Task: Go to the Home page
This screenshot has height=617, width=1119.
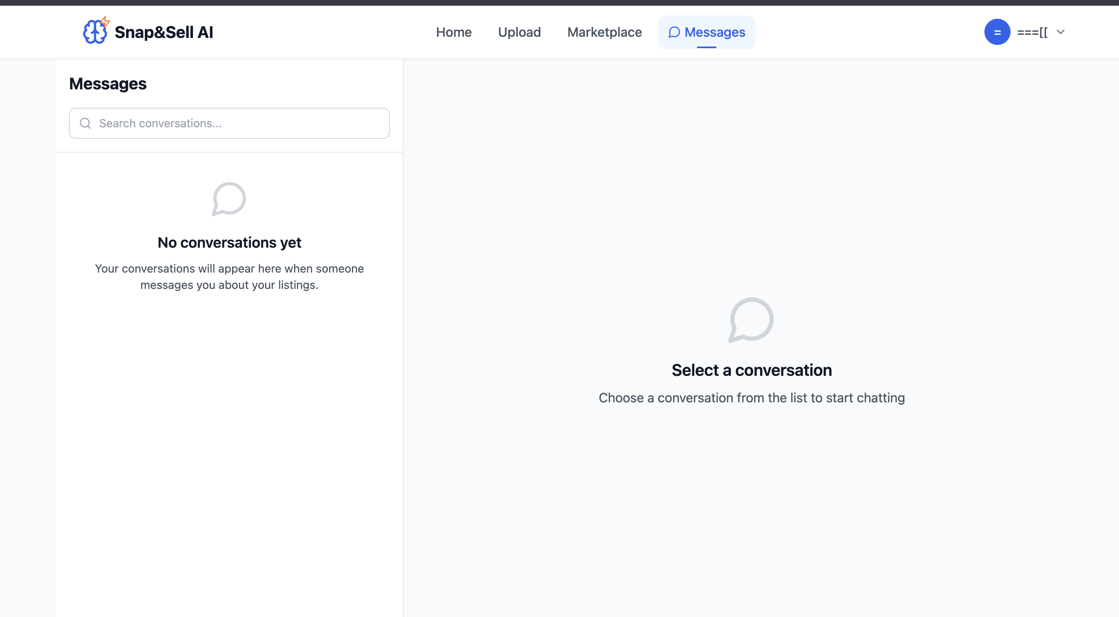Action: (x=453, y=32)
